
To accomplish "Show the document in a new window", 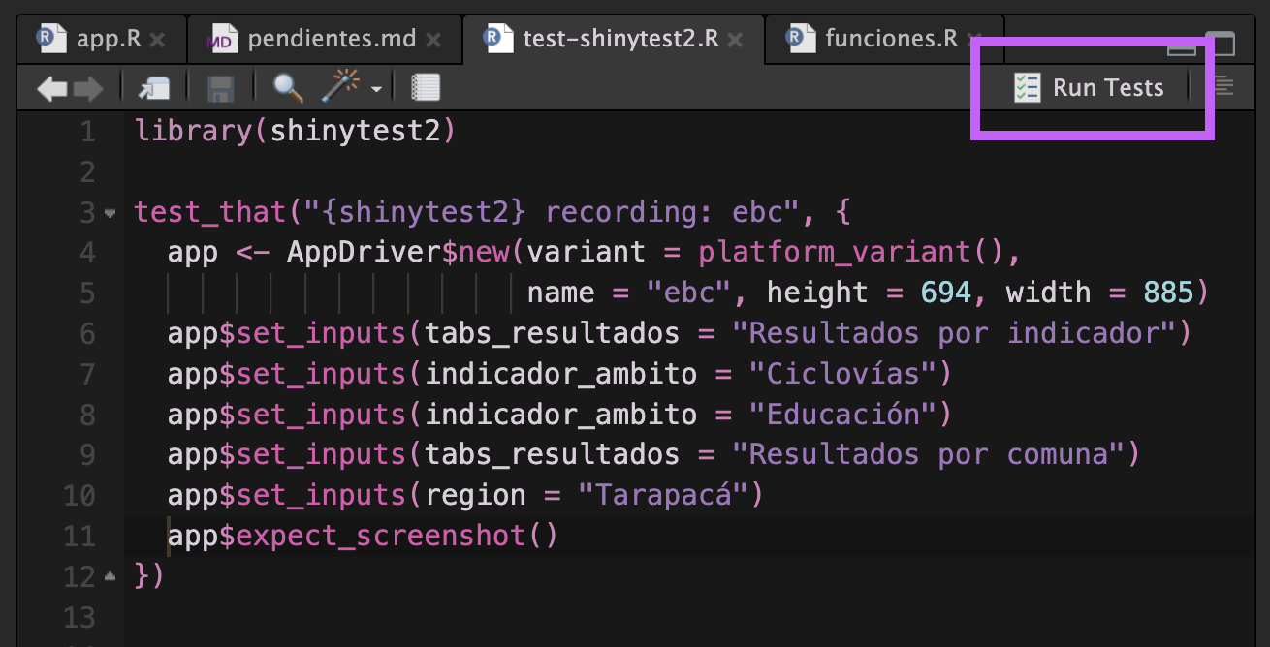I will click(x=153, y=89).
